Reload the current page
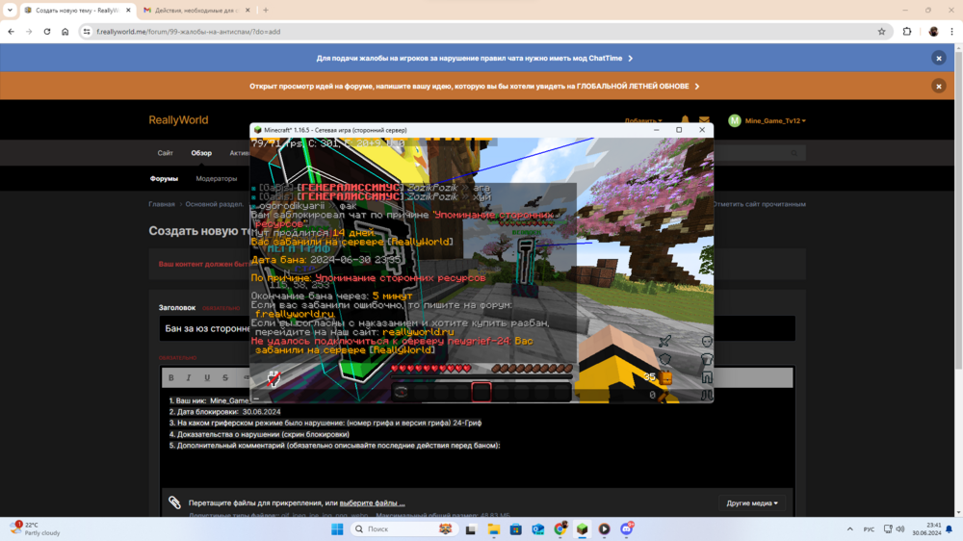This screenshot has width=963, height=541. (46, 32)
